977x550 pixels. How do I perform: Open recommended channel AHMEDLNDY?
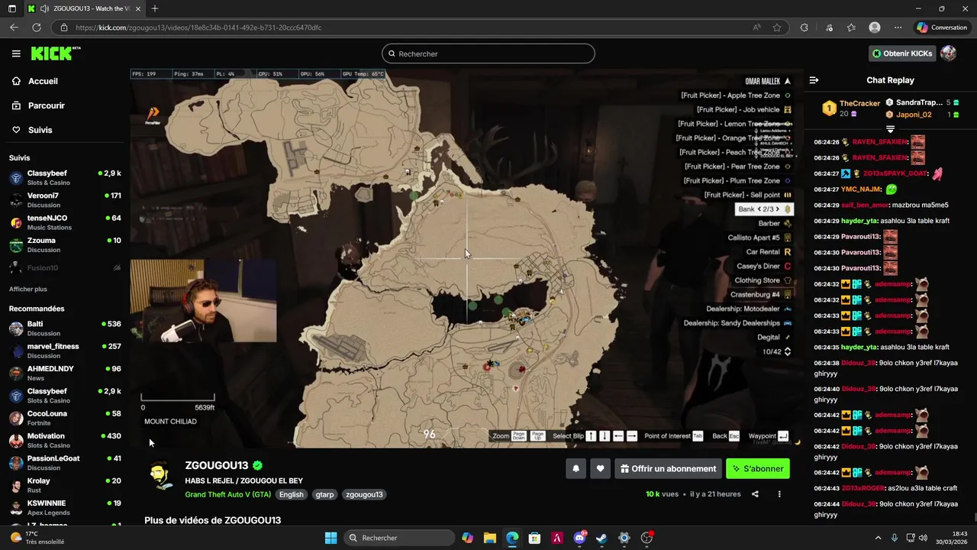pyautogui.click(x=65, y=373)
